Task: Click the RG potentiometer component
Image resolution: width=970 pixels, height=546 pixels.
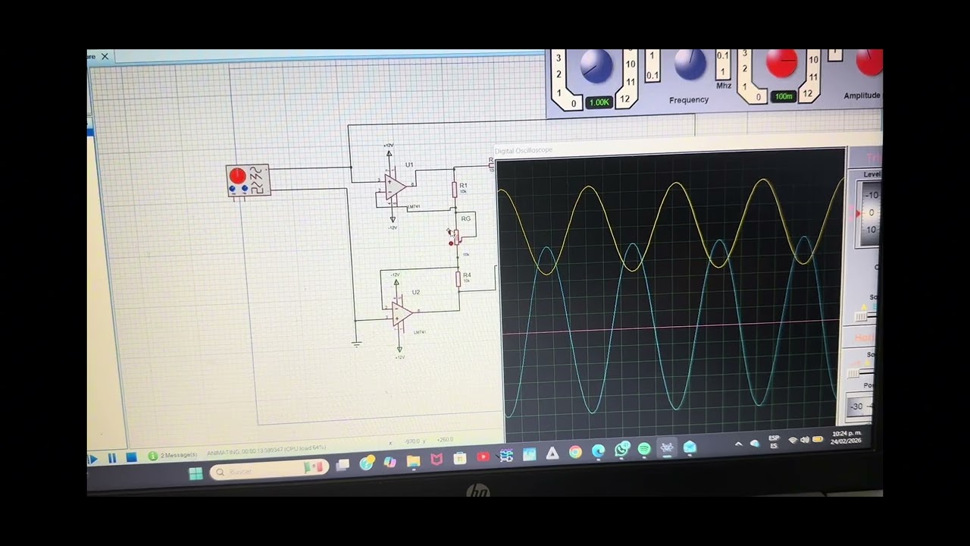Action: (x=458, y=237)
